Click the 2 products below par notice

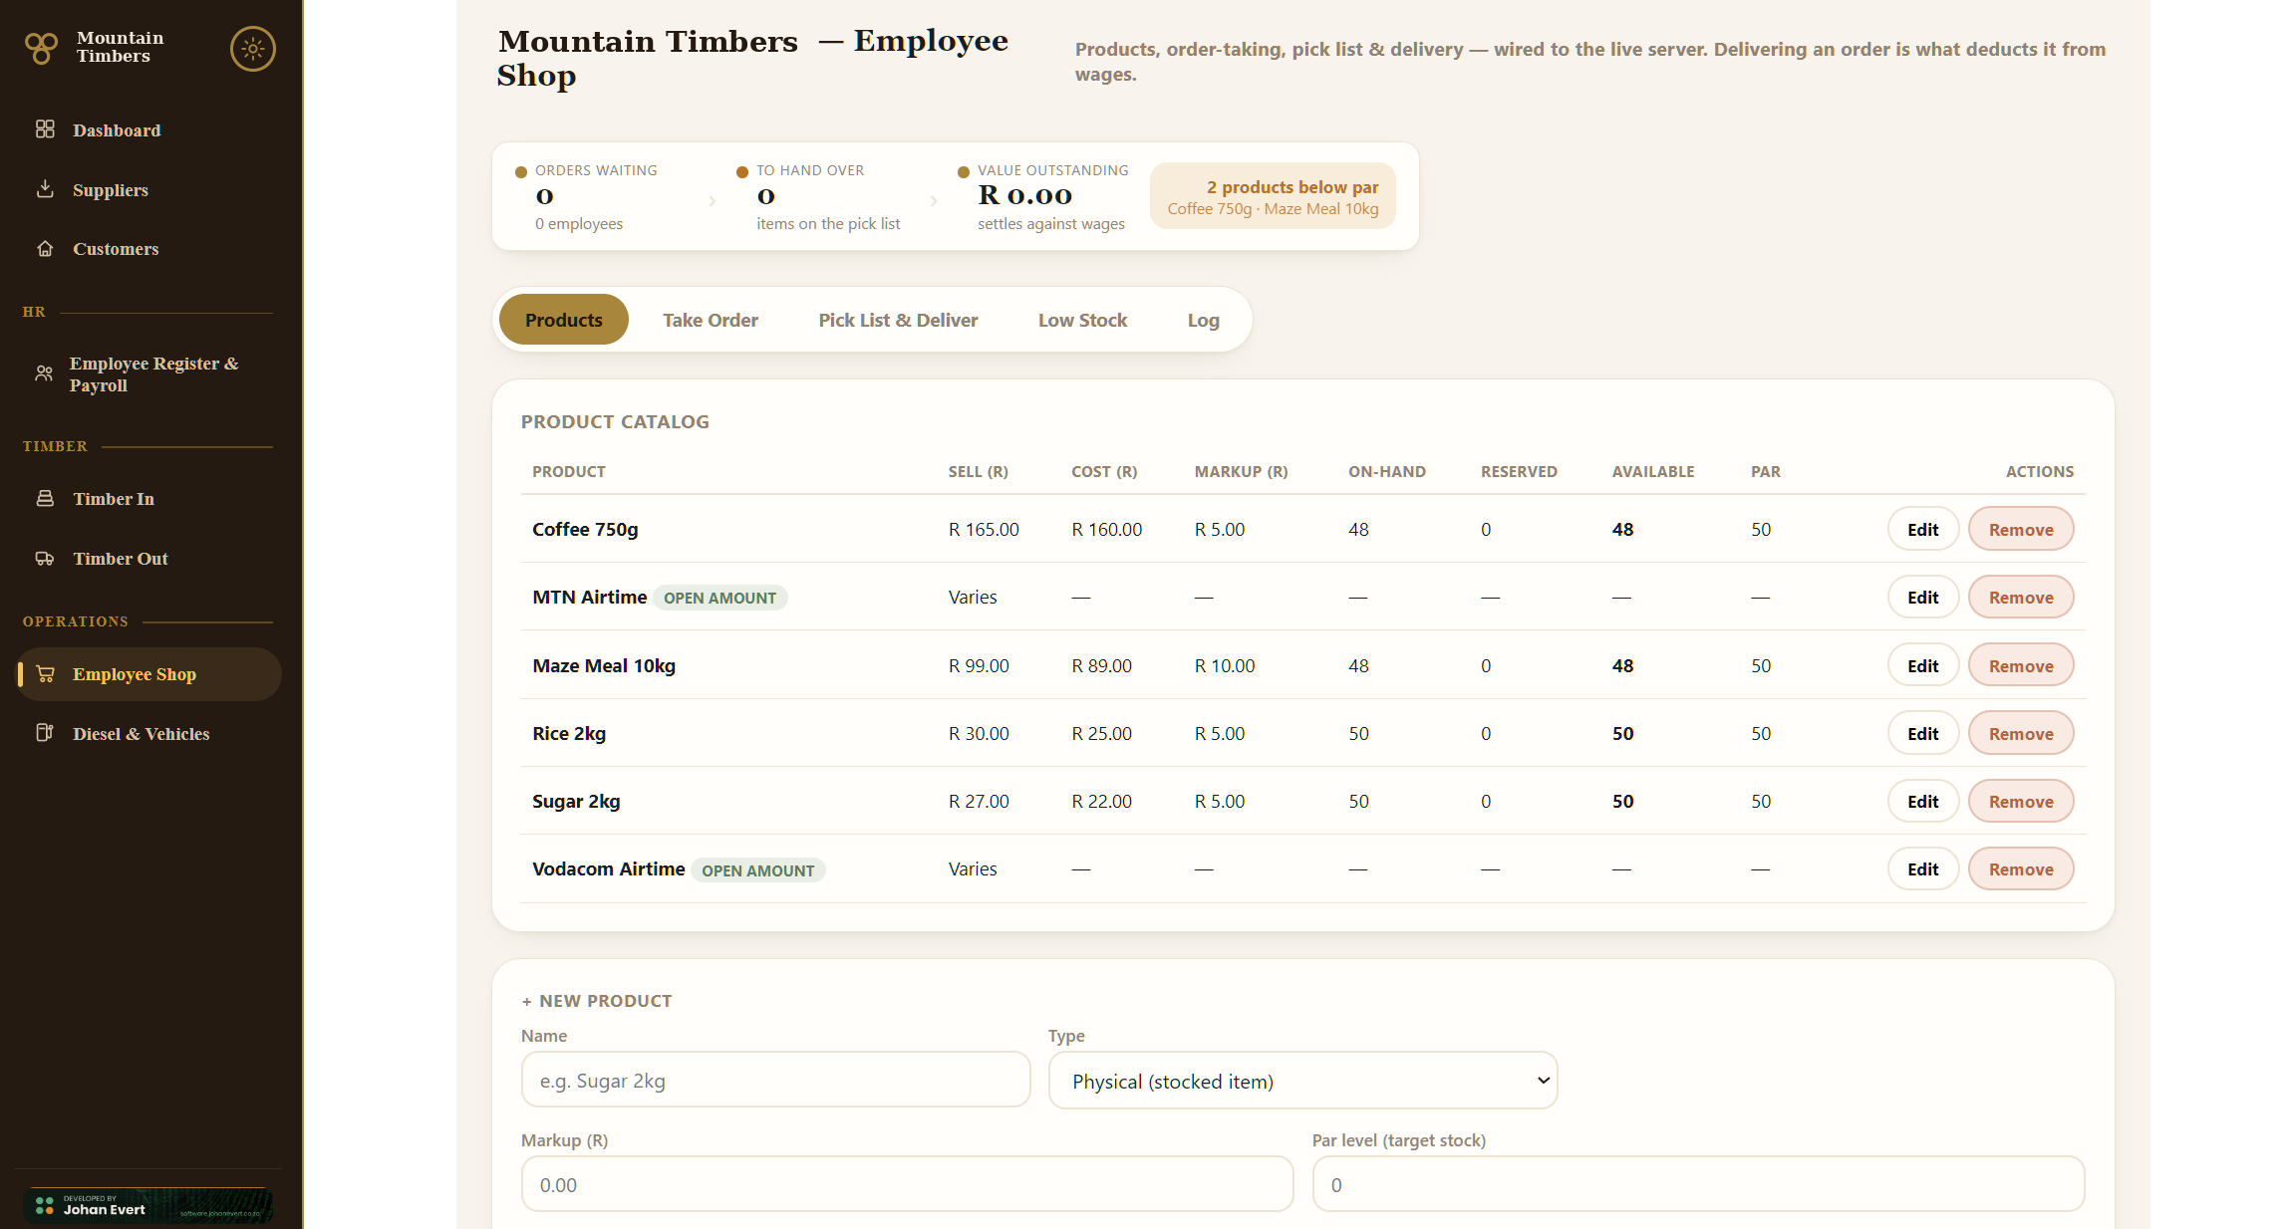click(1273, 196)
